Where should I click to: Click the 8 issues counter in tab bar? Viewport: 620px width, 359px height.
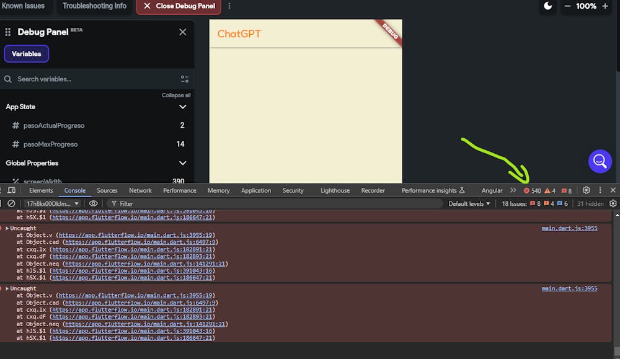coord(567,190)
